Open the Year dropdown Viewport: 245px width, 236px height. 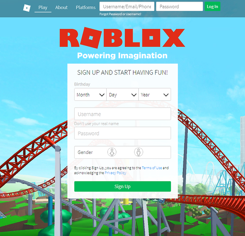(x=155, y=94)
